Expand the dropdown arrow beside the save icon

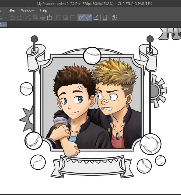5,18
